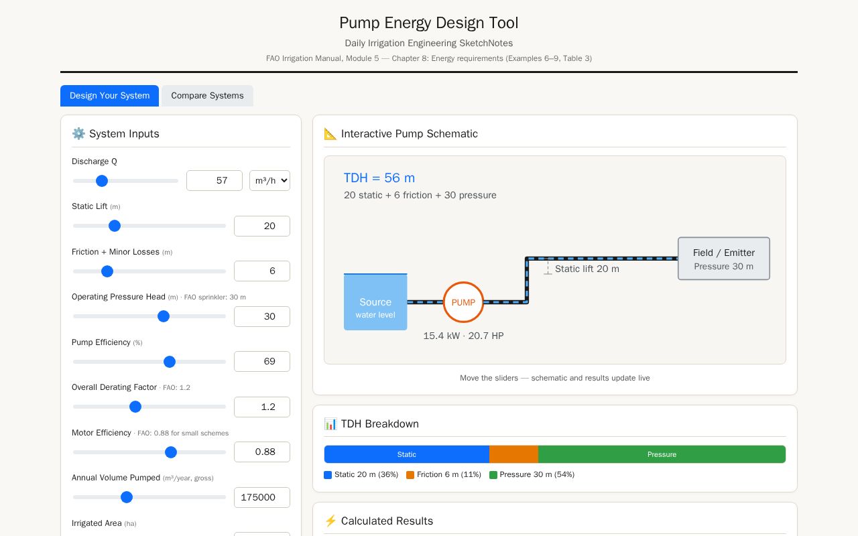Click the "15.4 kW · 20.7 HP" label
The width and height of the screenshot is (858, 536).
pos(463,336)
